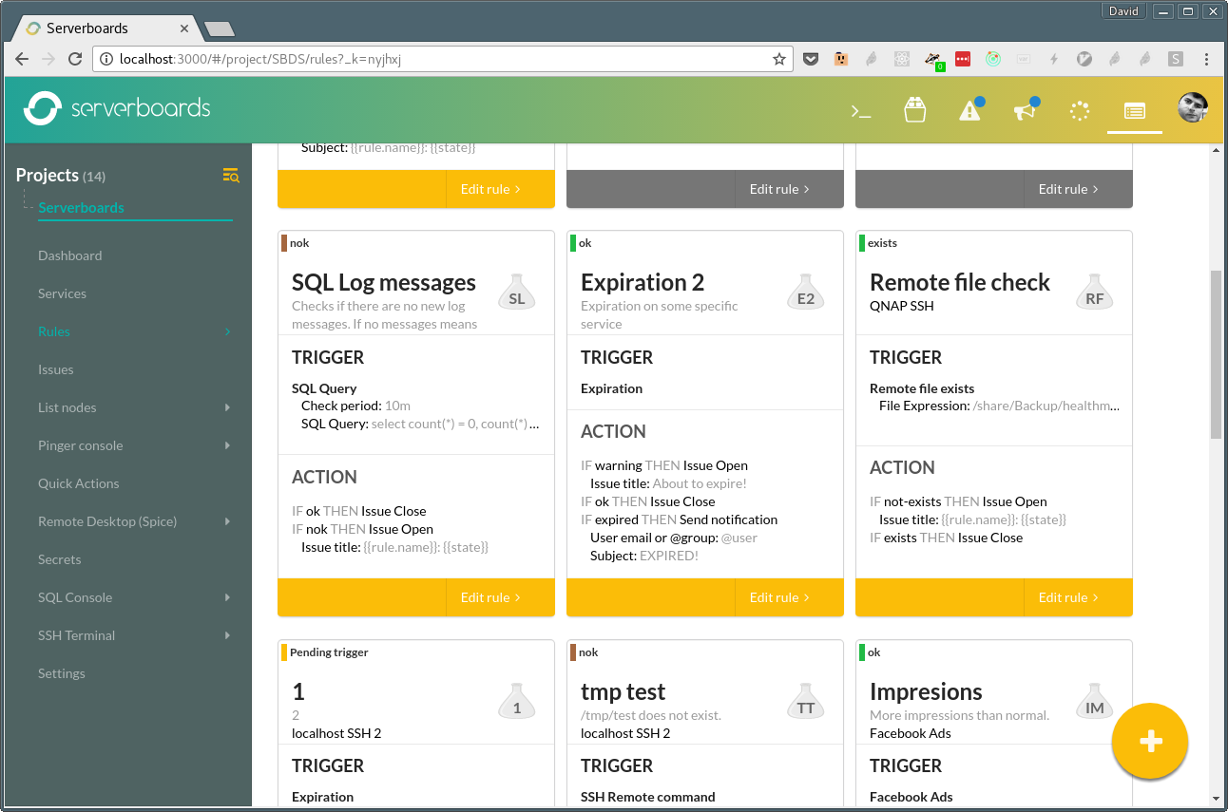
Task: Expand the List nodes submenu arrow
Action: [x=227, y=407]
